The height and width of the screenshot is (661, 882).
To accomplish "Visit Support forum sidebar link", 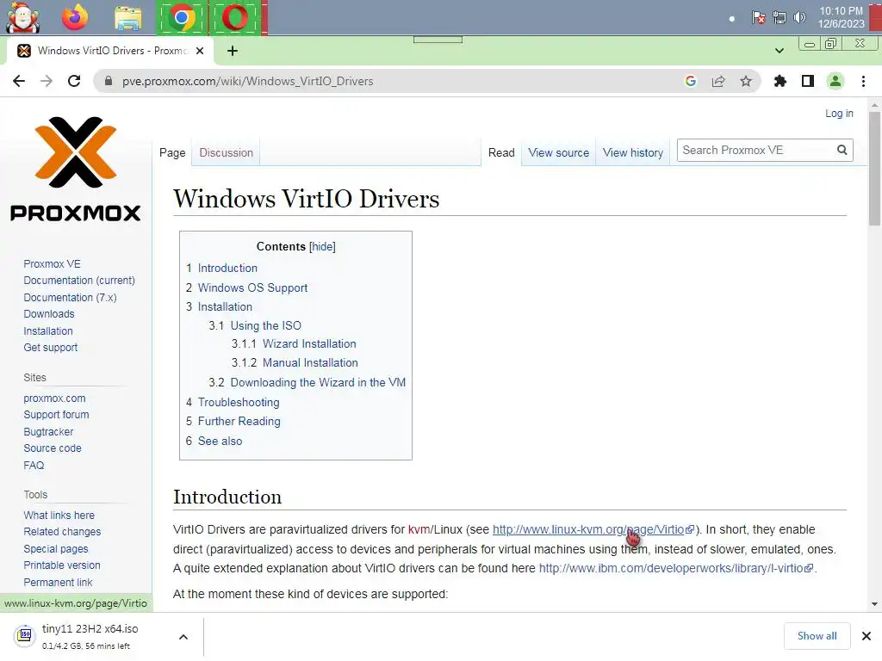I will tap(56, 414).
